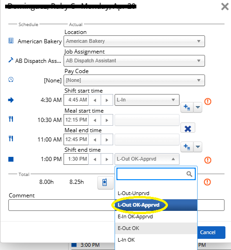
Task: Decrease Shift start time with left arrow
Action: click(95, 100)
